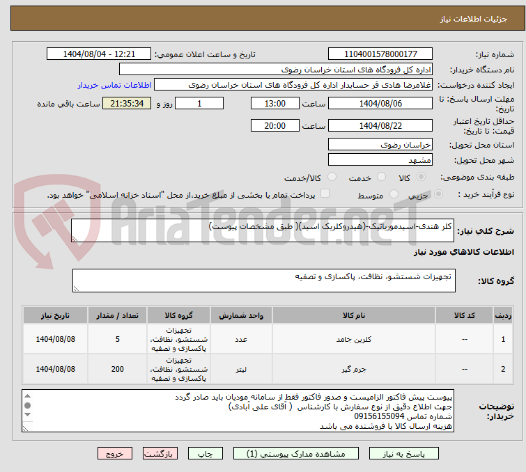
Task: Click the تاریخ نیاز column header
Action: pyautogui.click(x=55, y=315)
